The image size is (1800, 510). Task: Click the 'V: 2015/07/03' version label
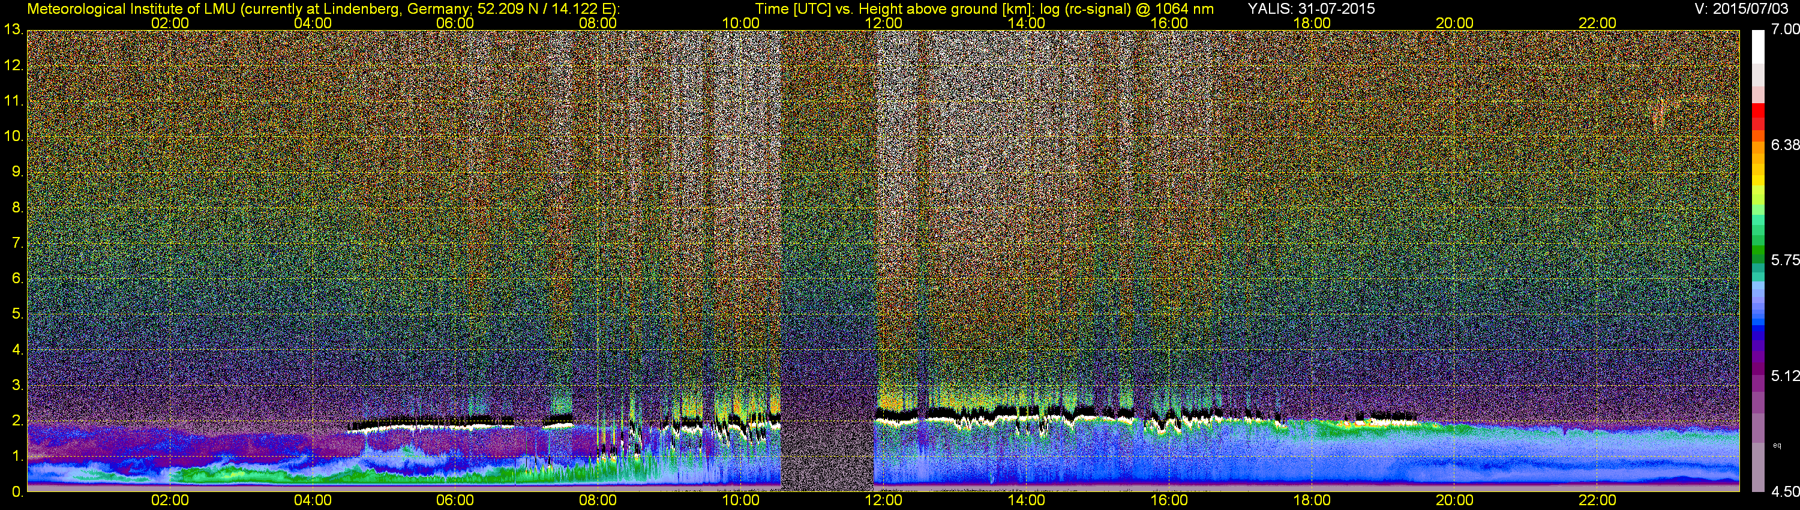point(1741,9)
